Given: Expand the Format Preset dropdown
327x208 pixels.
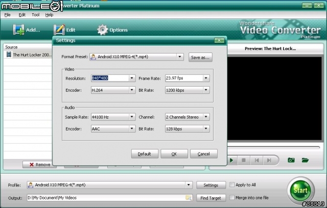Looking at the screenshot, I should pyautogui.click(x=180, y=57).
